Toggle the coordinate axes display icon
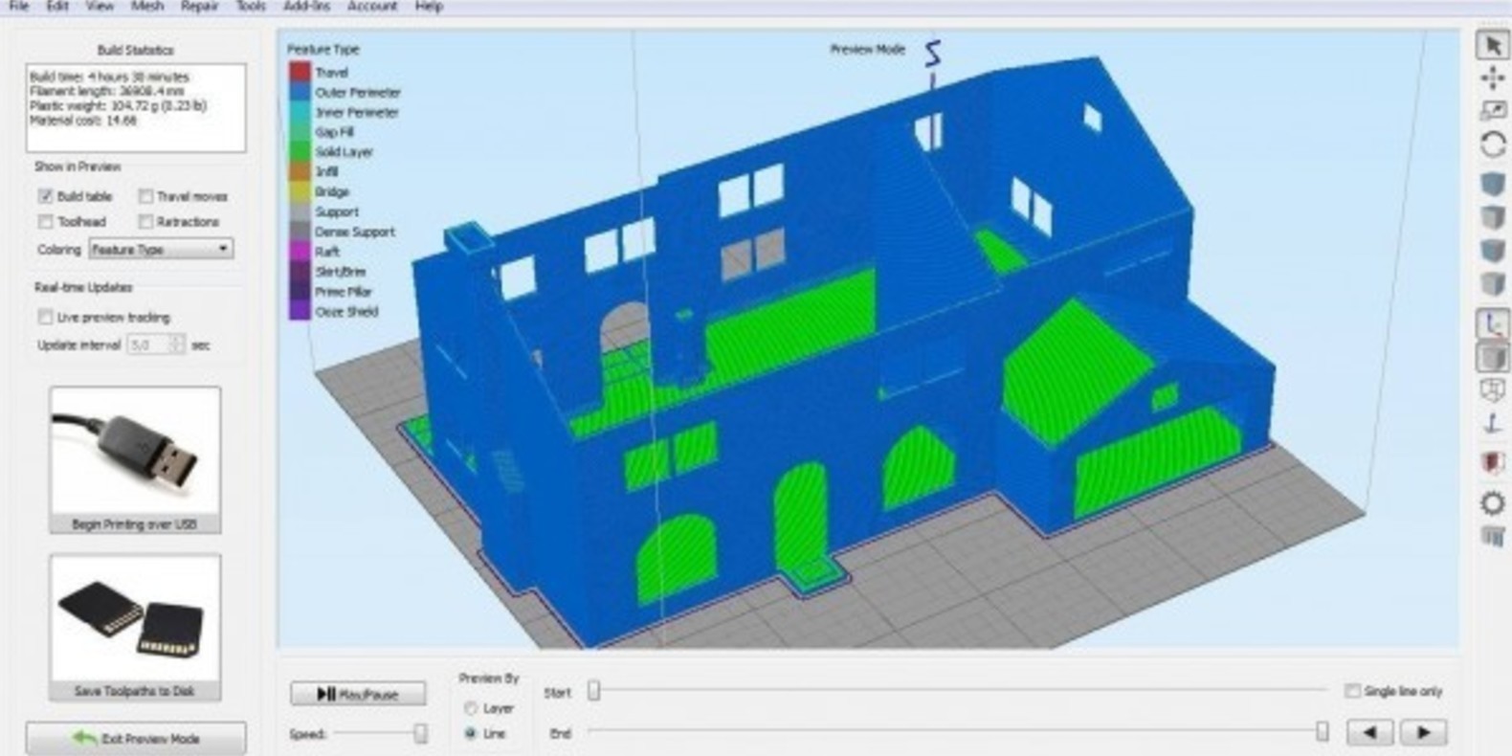This screenshot has width=1512, height=756. click(1493, 323)
